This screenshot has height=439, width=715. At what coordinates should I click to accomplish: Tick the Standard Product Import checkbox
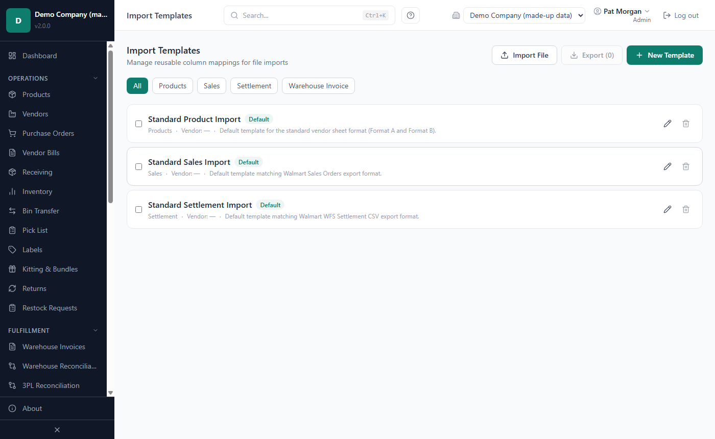pyautogui.click(x=138, y=124)
